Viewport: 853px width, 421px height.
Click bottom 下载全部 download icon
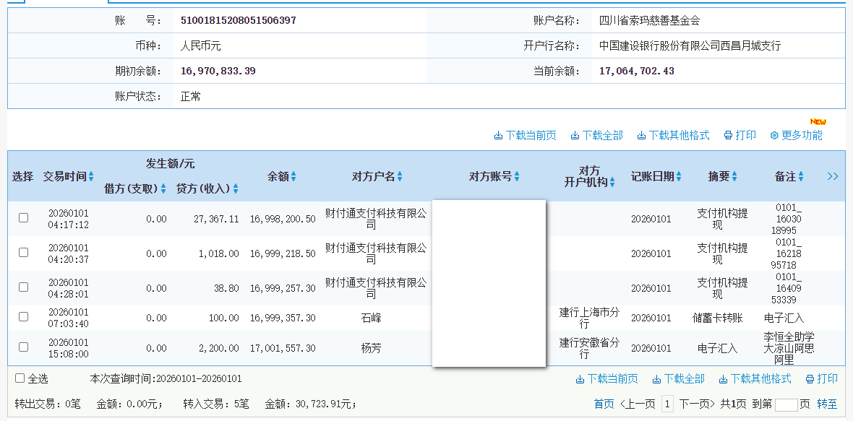(x=656, y=379)
